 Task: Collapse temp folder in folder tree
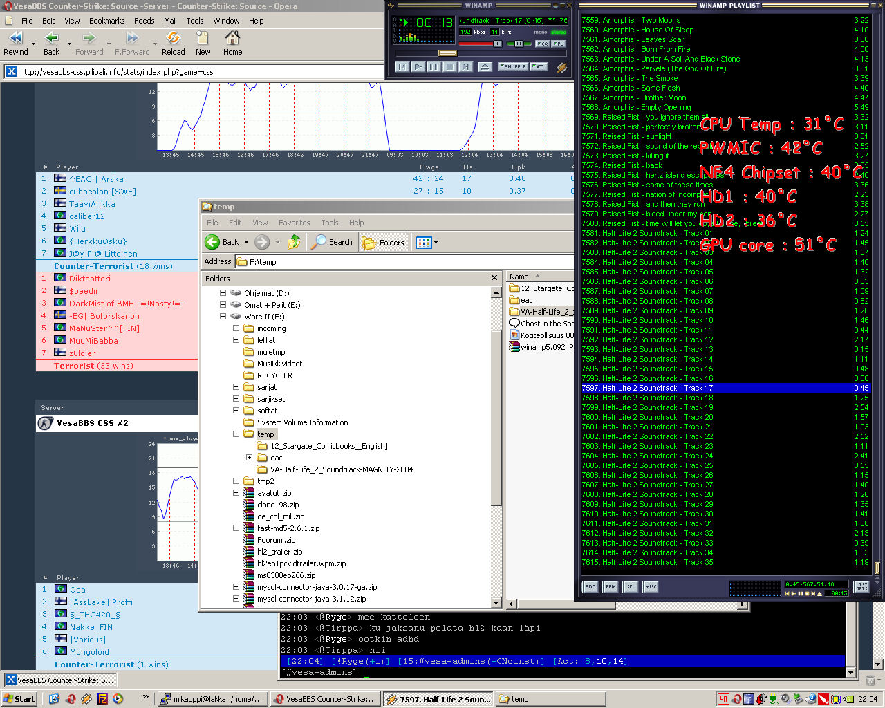click(x=236, y=434)
